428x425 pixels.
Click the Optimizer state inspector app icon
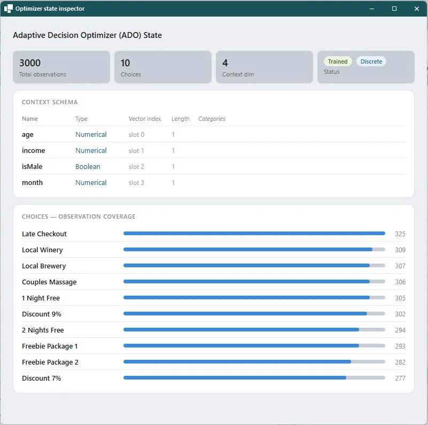coord(9,9)
